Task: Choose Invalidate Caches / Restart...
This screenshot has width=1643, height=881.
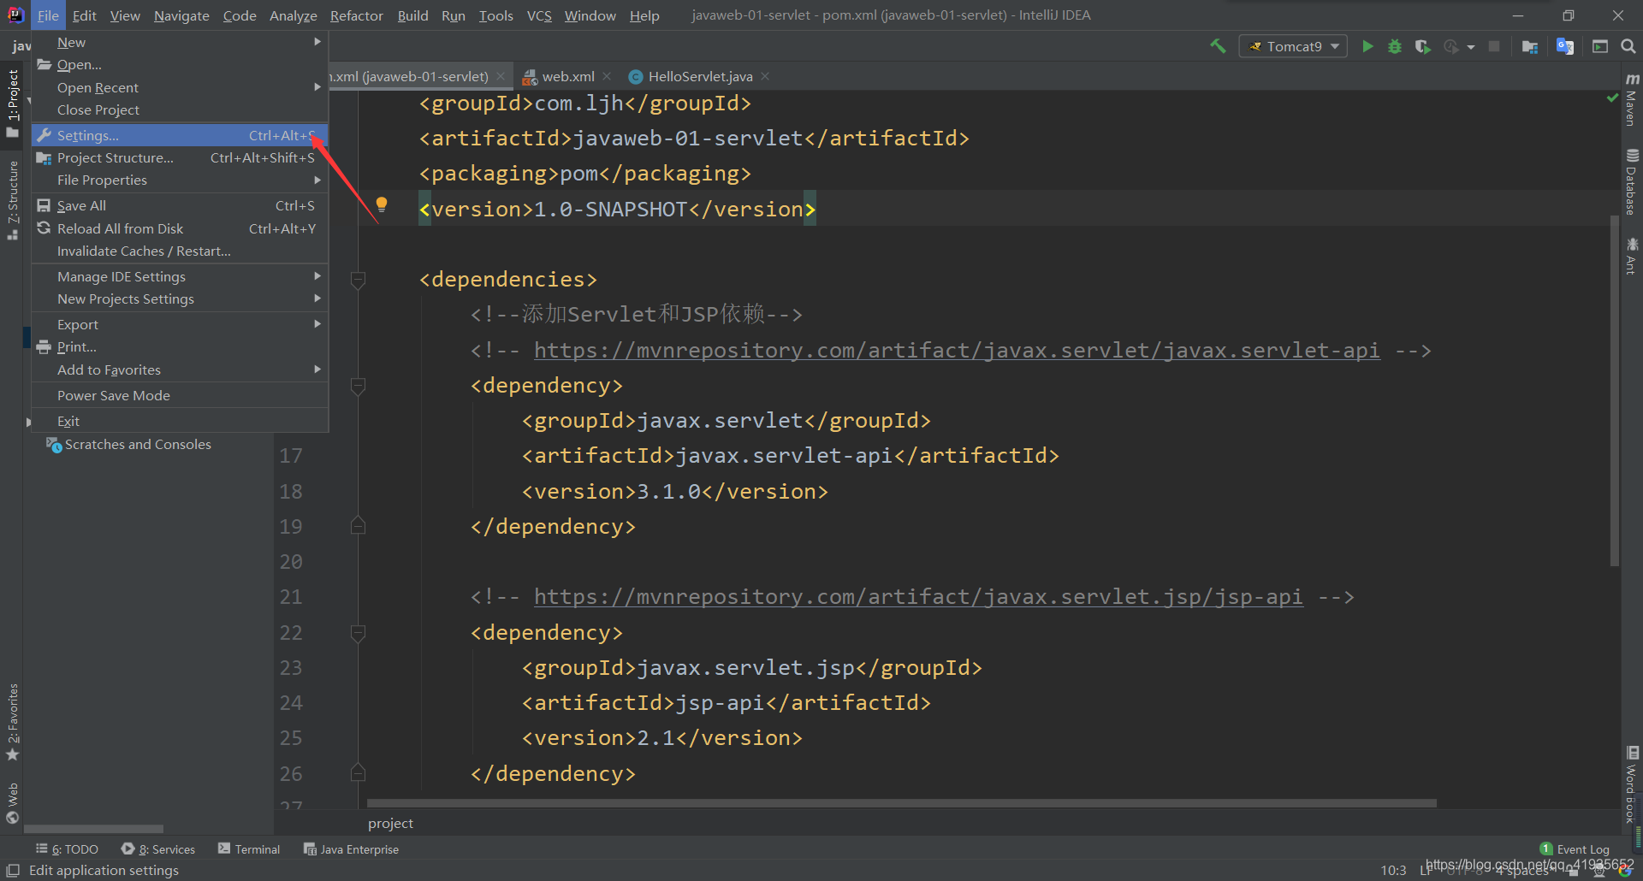Action: coord(180,251)
